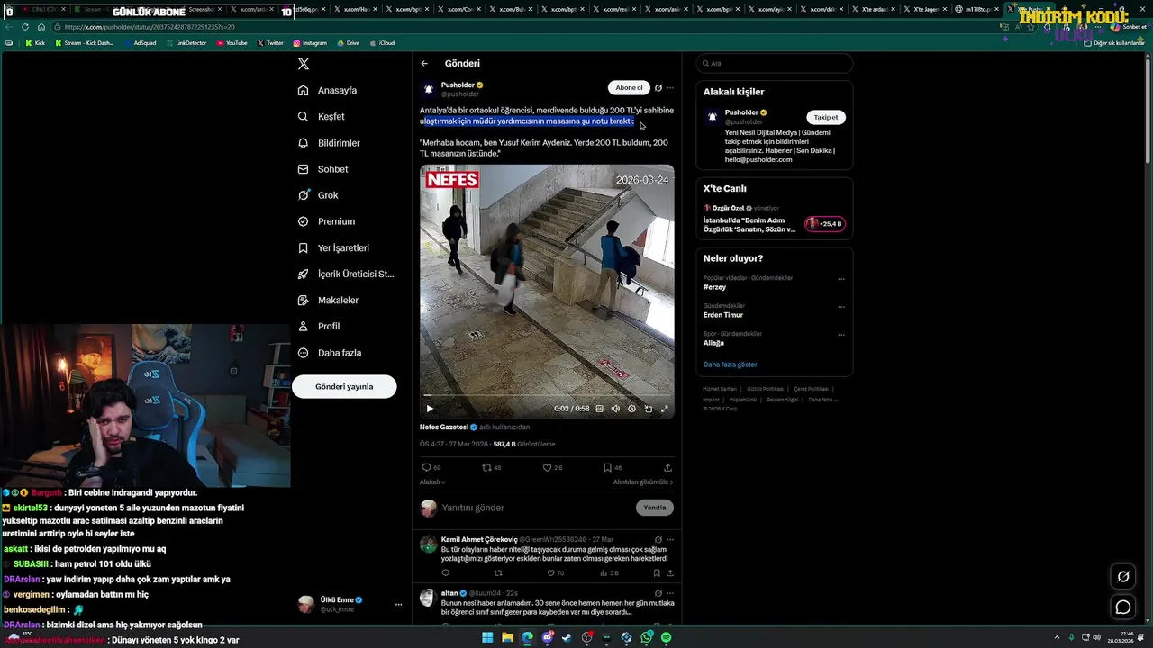
Task: Open more options for Erden Timur trend
Action: click(x=841, y=307)
